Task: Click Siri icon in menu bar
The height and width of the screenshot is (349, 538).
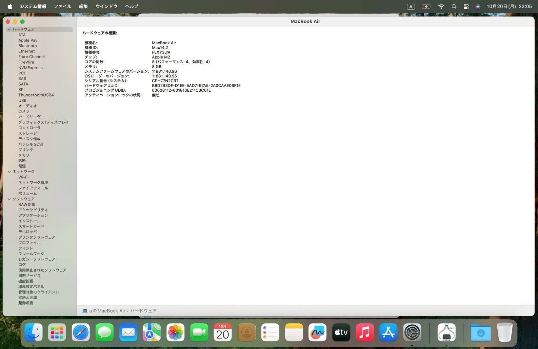Action: tap(478, 6)
